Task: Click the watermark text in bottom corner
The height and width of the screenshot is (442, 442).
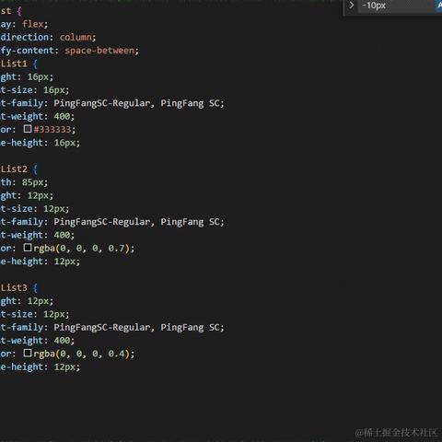Action: (x=396, y=433)
